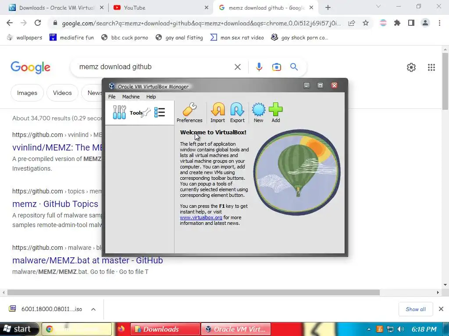Open Chrome three-dot menu

click(439, 23)
